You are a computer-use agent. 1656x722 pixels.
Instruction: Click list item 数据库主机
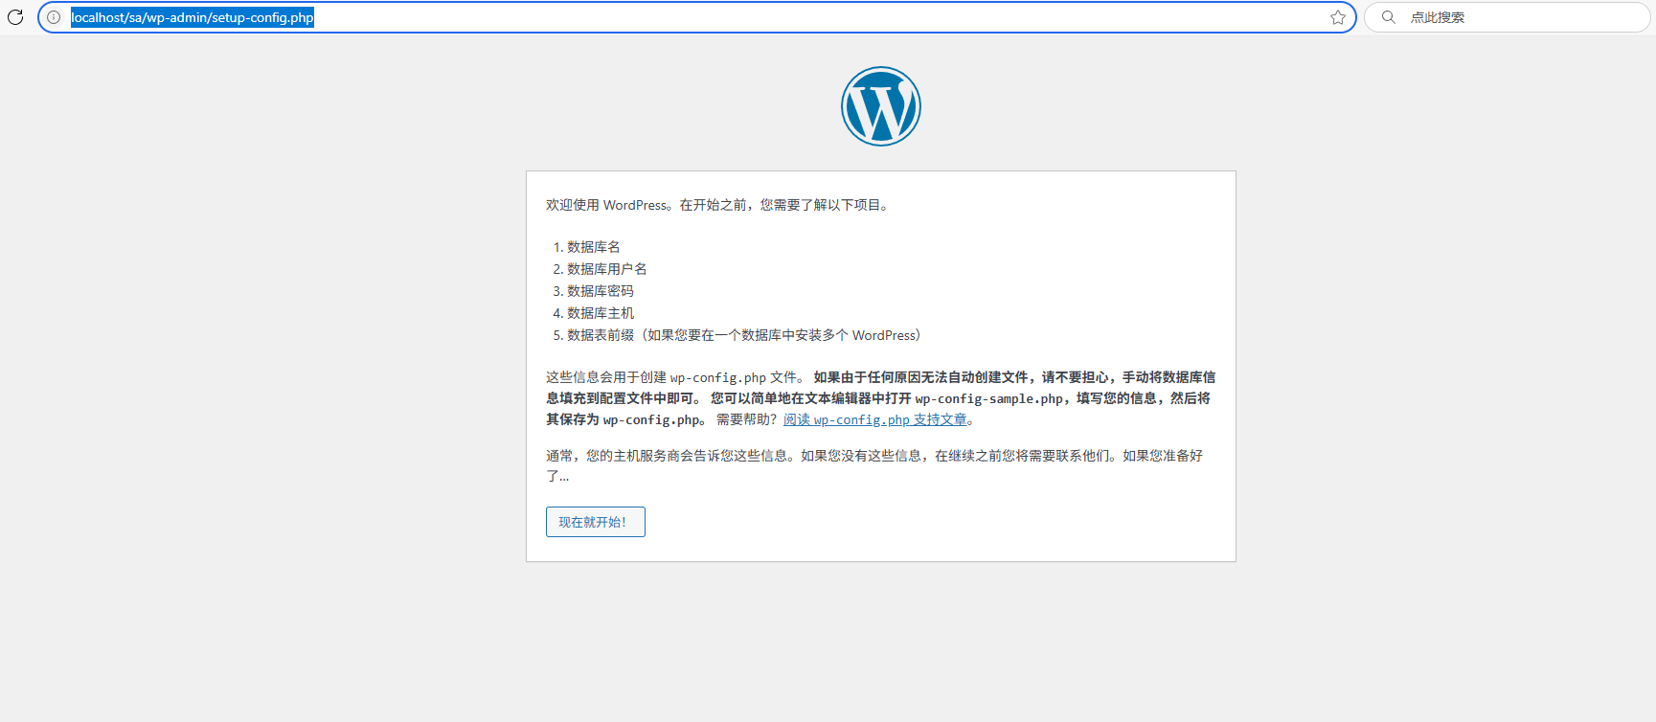pos(601,313)
